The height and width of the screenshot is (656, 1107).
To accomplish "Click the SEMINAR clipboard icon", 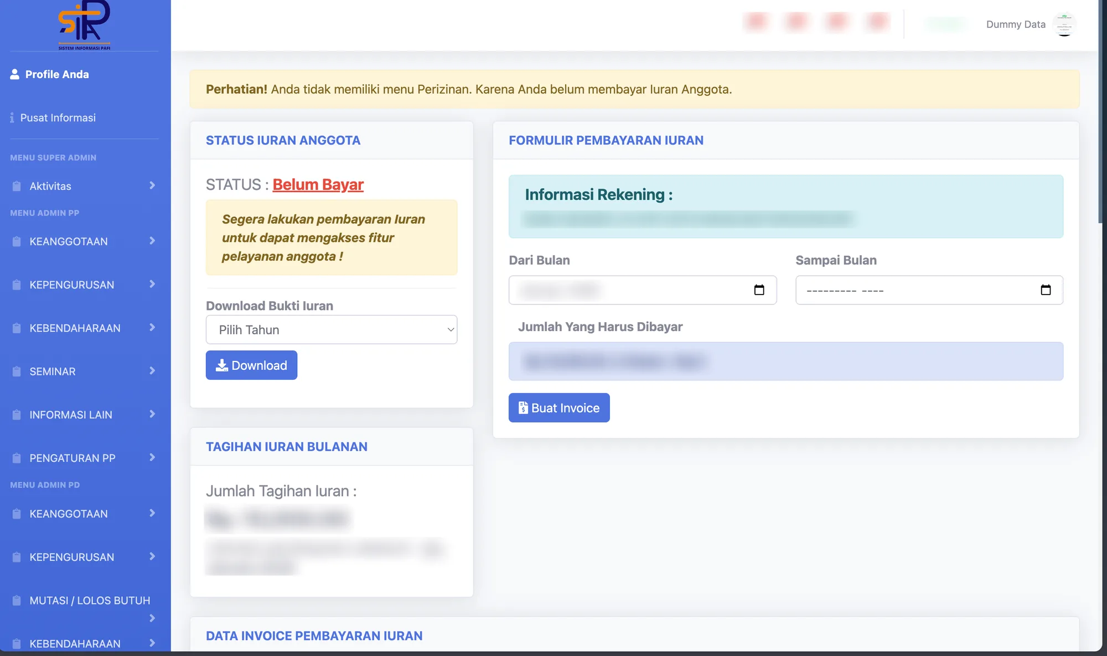I will [17, 371].
